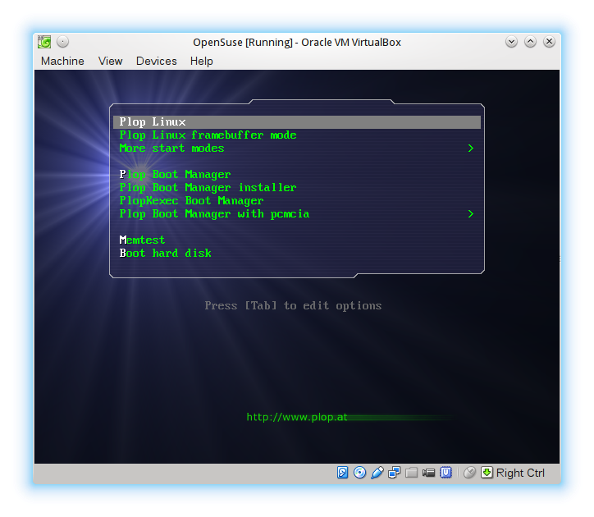The height and width of the screenshot is (517, 594).
Task: Click the round pin button in title bar
Action: (62, 41)
